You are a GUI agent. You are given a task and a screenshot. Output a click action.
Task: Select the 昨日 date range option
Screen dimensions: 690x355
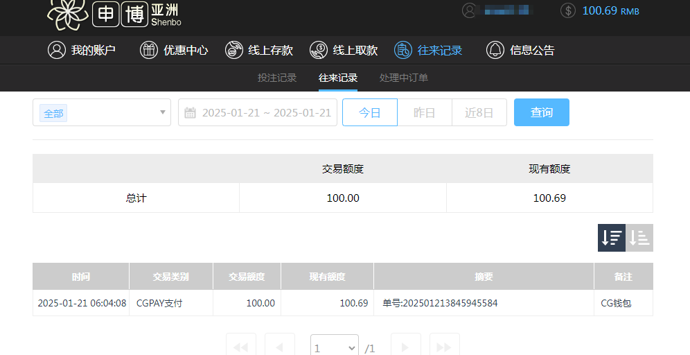click(424, 112)
